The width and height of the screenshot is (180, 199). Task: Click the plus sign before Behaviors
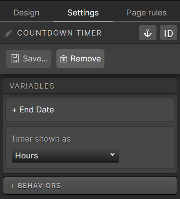[x=12, y=186]
